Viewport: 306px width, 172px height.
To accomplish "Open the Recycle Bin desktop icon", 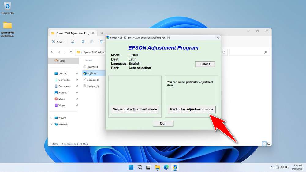I will [x=7, y=8].
